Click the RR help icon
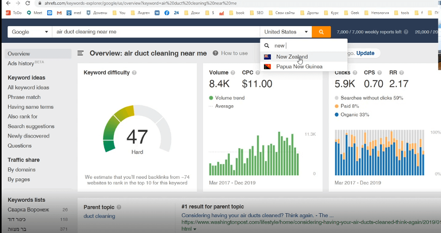Screen dimensions: 441x233 tap(401, 73)
